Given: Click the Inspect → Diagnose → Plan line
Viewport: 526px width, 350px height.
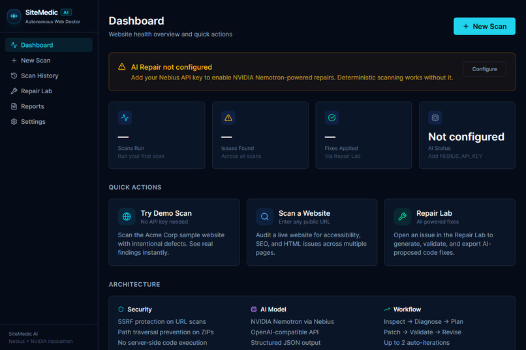Looking at the screenshot, I should (x=424, y=321).
